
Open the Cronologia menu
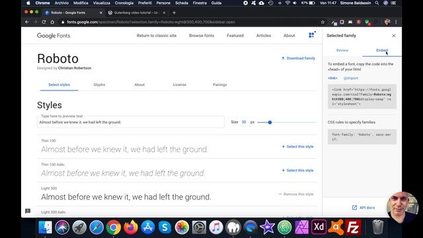[124, 3]
